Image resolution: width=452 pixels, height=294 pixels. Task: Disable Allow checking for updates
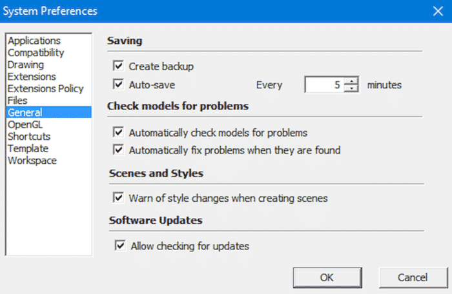[x=119, y=246]
